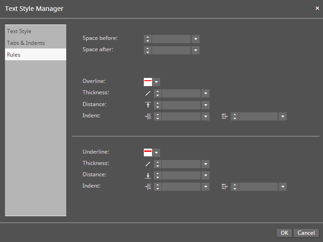The image size is (323, 242).
Task: Open the Space before dropdown
Action: point(196,39)
